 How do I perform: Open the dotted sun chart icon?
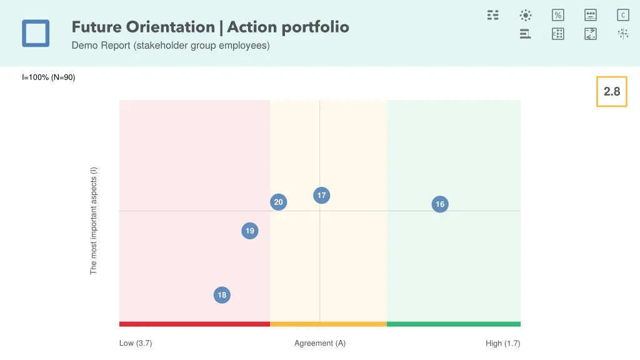[526, 15]
